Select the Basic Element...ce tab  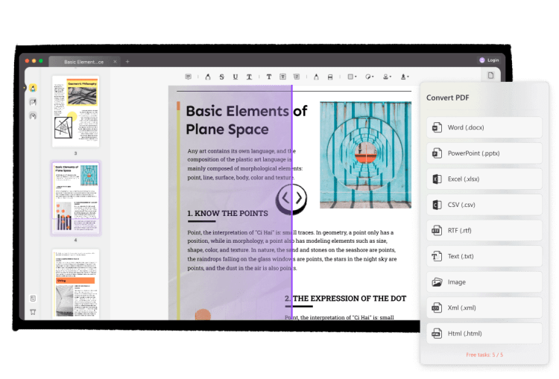click(x=83, y=62)
